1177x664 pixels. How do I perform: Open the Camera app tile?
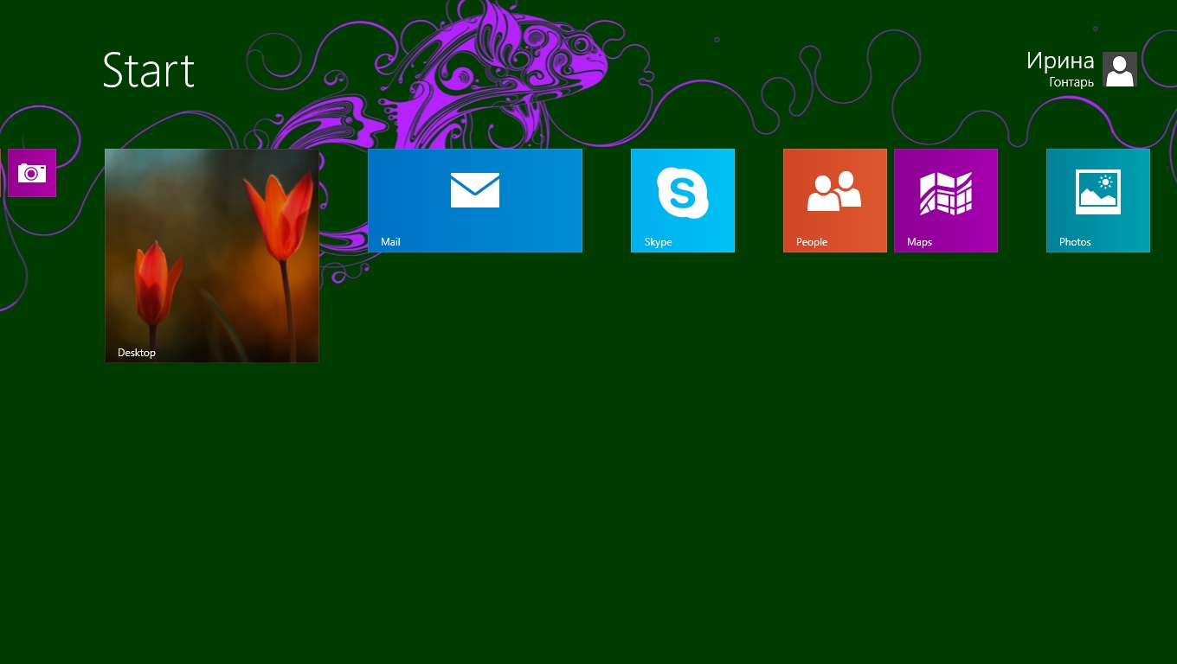click(32, 173)
